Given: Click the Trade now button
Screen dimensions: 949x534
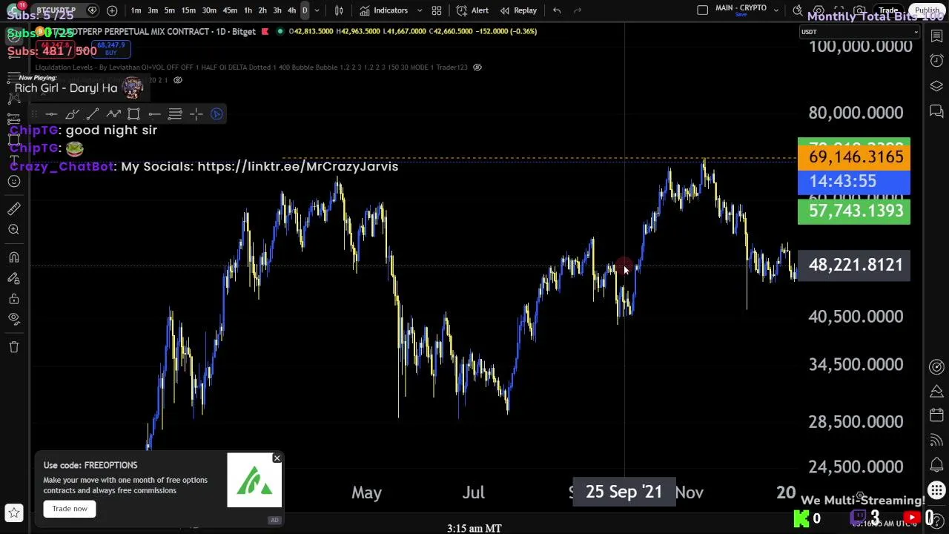Looking at the screenshot, I should tap(70, 509).
